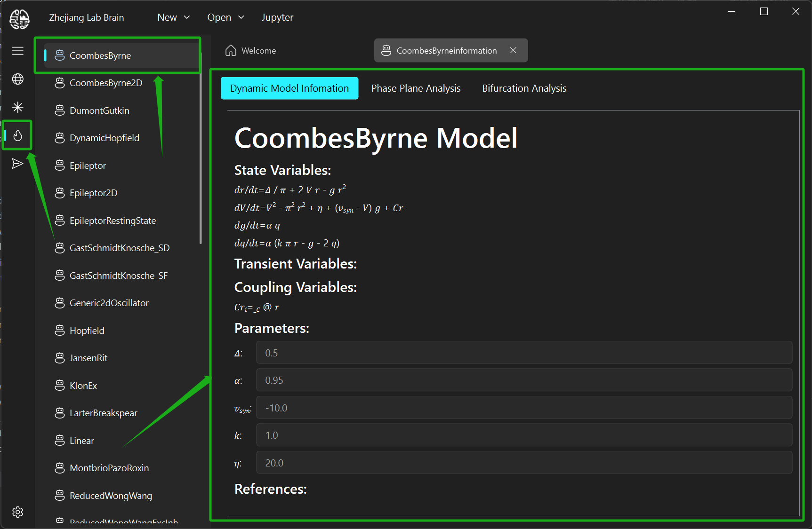The image size is (812, 529).
Task: Select the asterisk icon in left sidebar
Action: click(18, 107)
